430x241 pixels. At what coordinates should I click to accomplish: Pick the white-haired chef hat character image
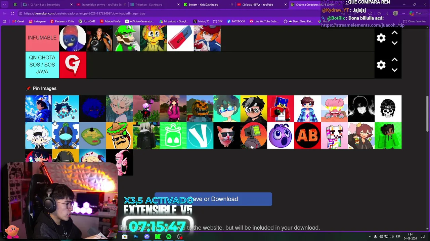[x=39, y=136]
